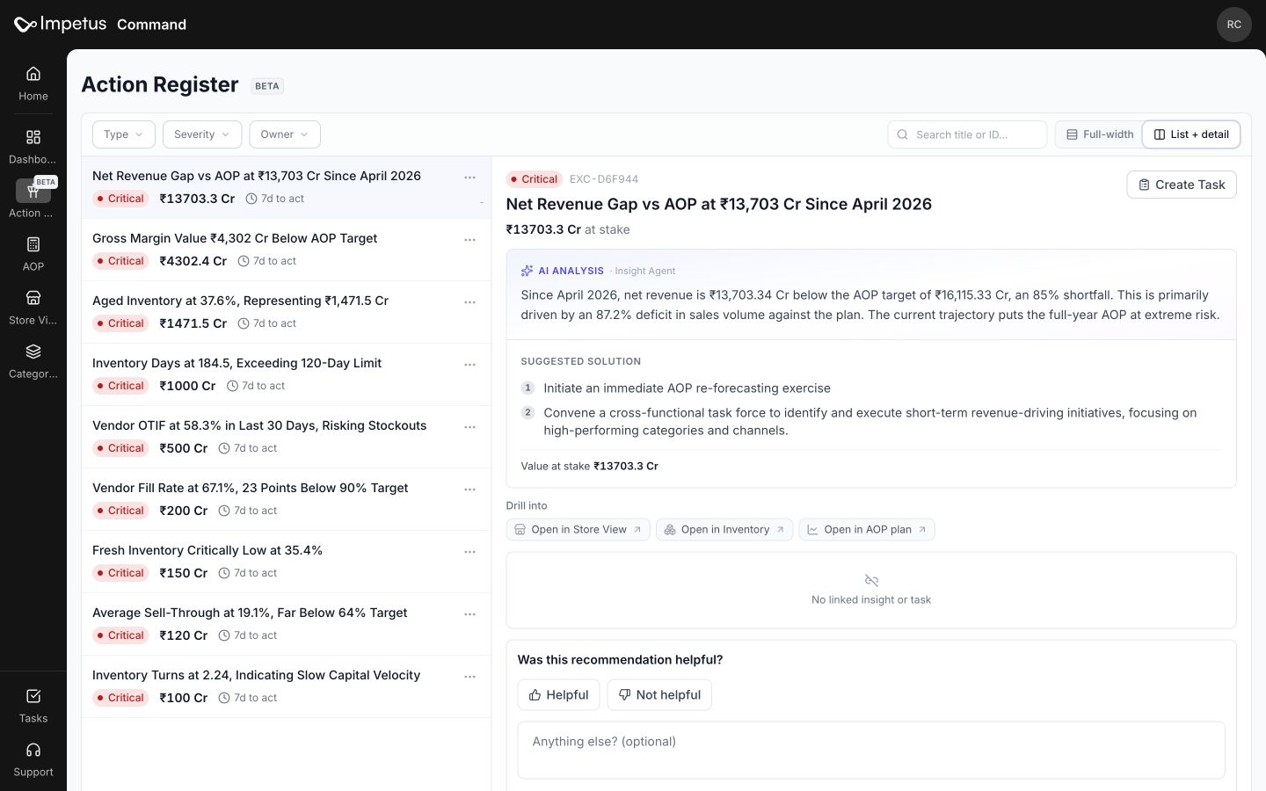Click the AI Analysis sparkle icon
Viewport: 1266px width, 791px height.
tap(527, 271)
